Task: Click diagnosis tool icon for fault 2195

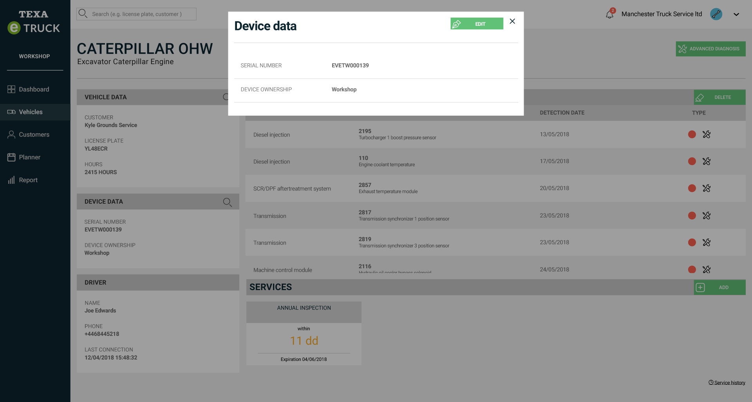Action: pyautogui.click(x=707, y=135)
